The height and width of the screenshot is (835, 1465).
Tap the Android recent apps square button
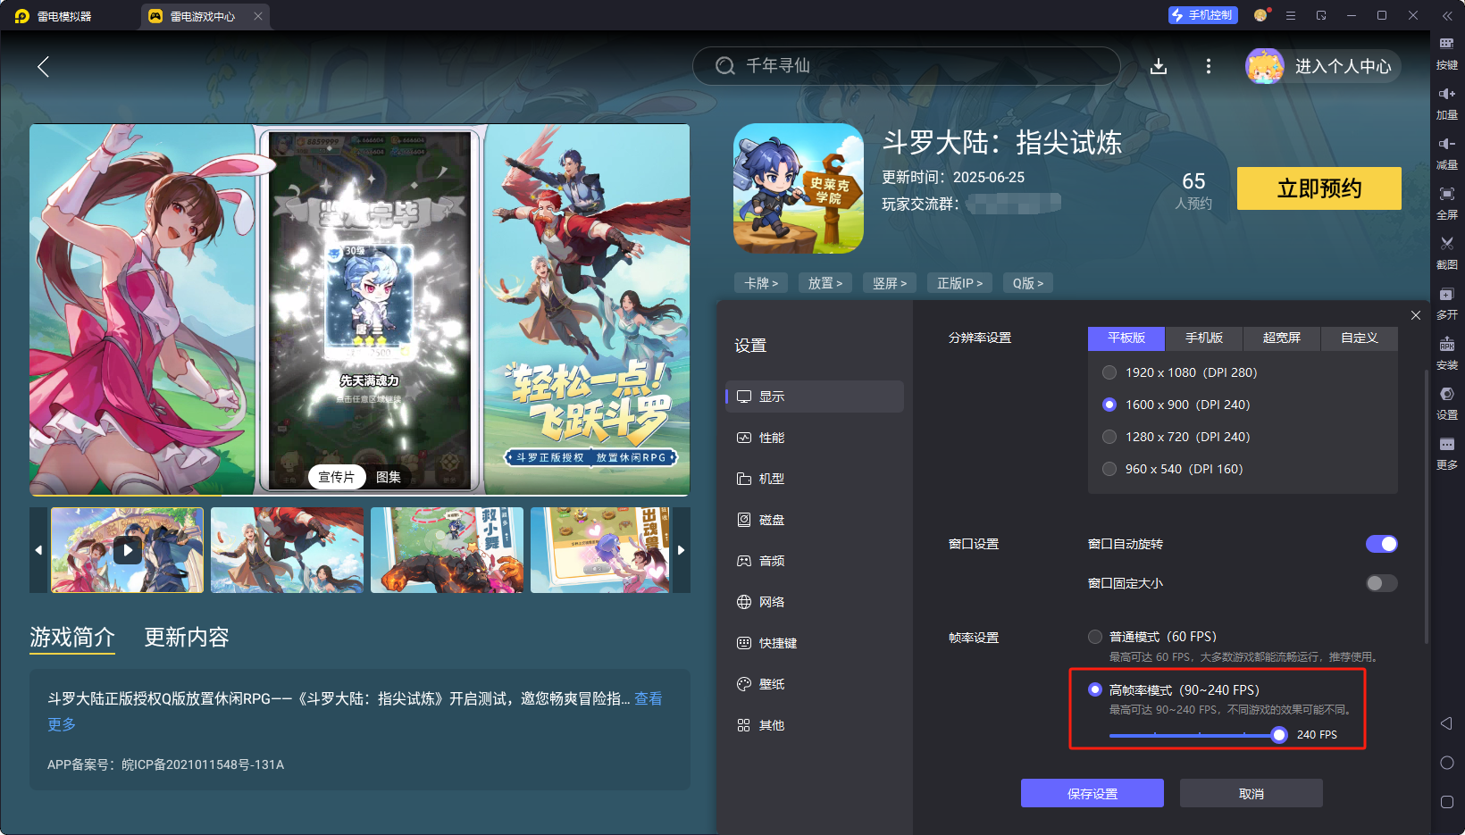(1446, 802)
